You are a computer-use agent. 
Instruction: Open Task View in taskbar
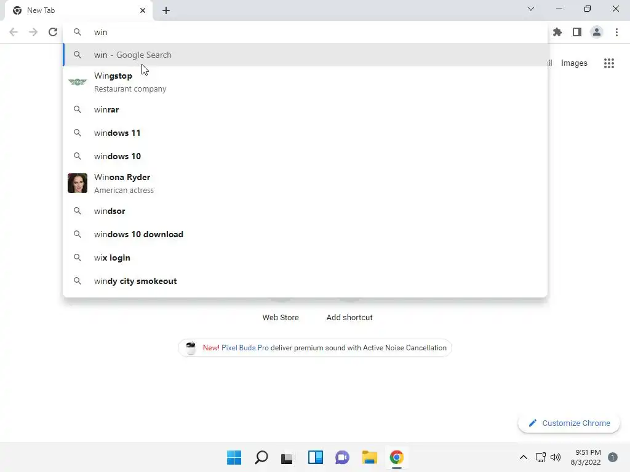tap(287, 458)
